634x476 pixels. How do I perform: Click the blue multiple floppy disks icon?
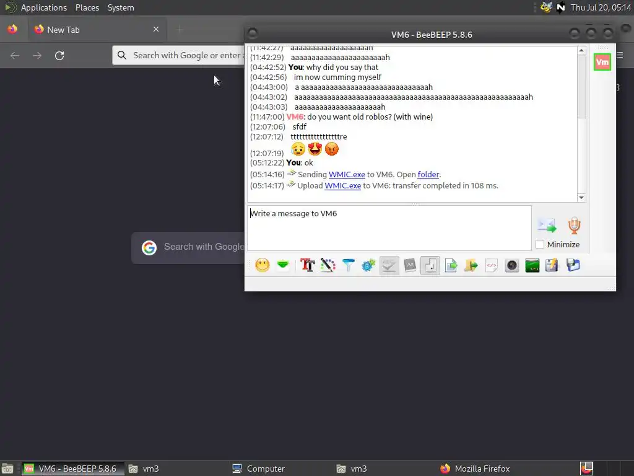(573, 265)
